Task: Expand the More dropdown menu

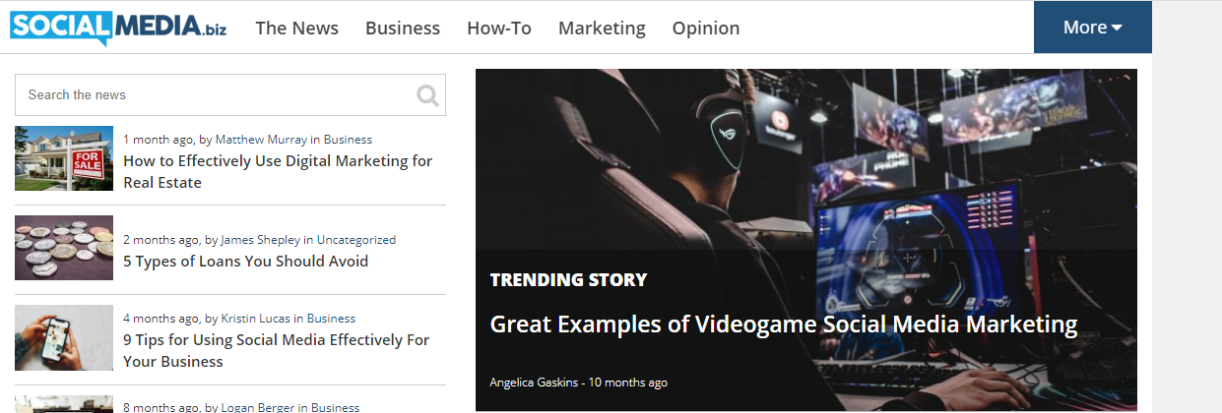Action: [x=1092, y=28]
